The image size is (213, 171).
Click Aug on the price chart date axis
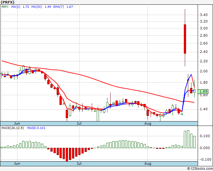click(x=148, y=123)
